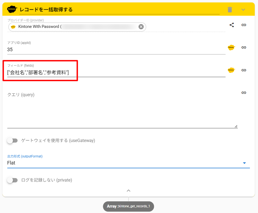Click the Array kintone_get_records_1 output chip
258x213 pixels.
[128, 206]
